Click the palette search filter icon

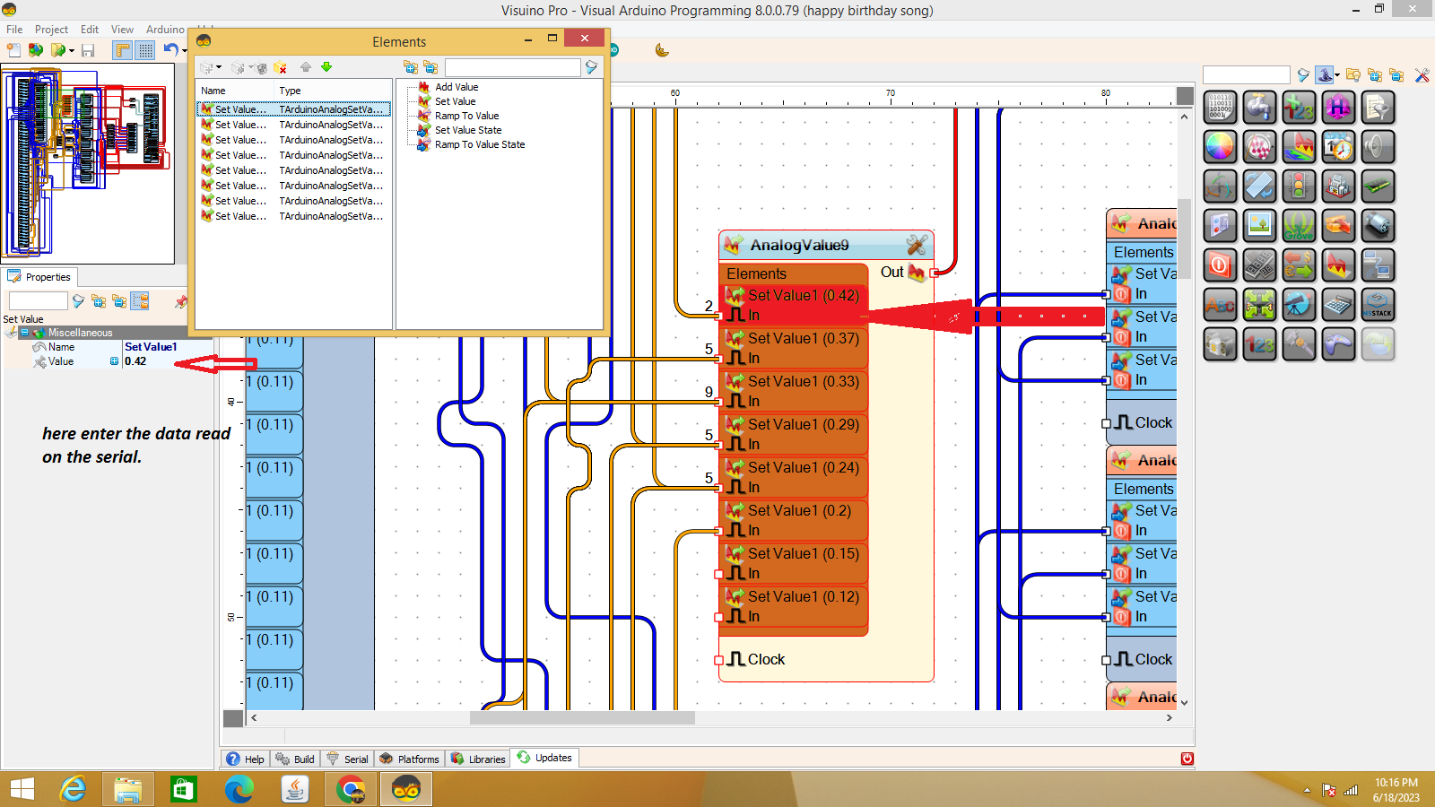1303,75
